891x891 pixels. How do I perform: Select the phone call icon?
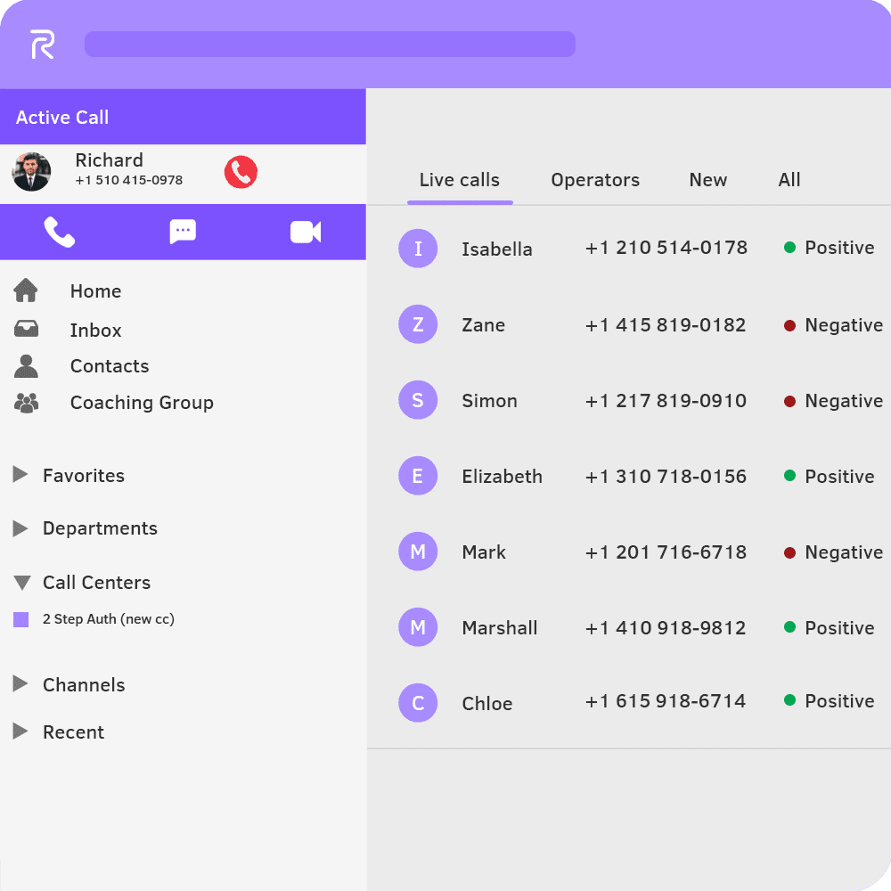pos(60,232)
